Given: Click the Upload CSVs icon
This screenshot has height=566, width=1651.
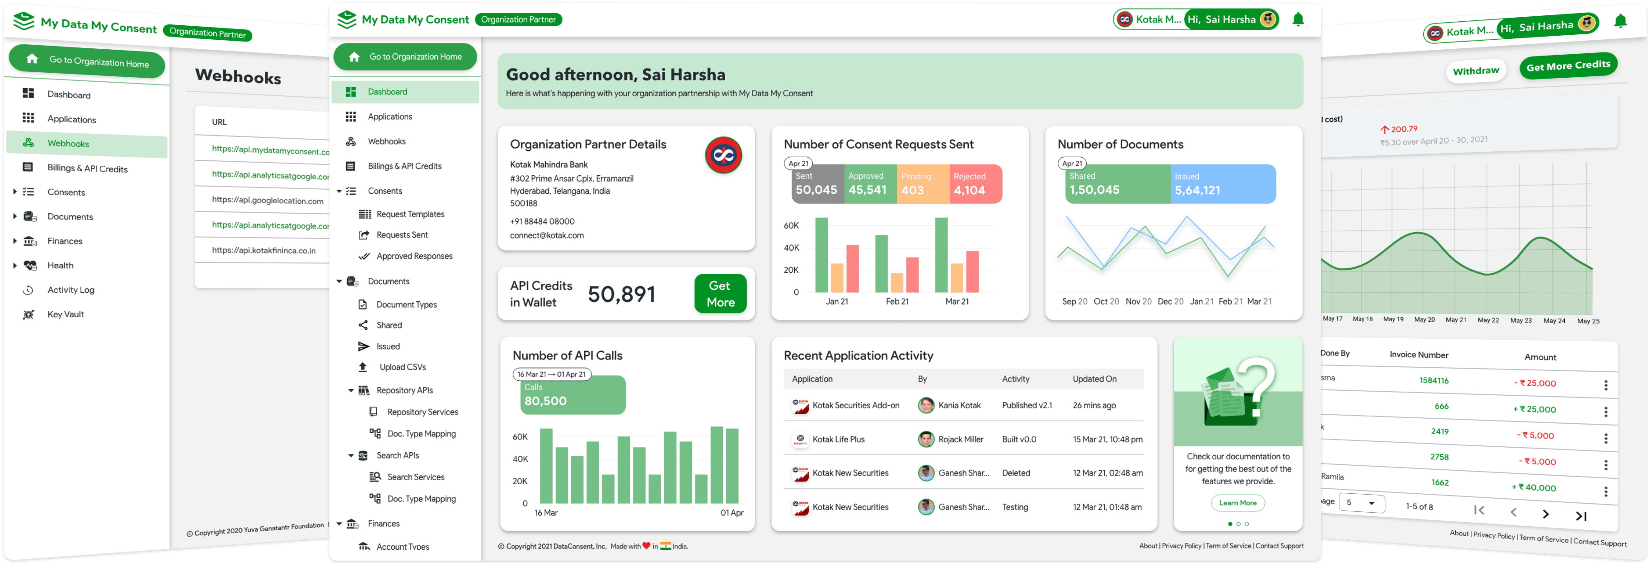Looking at the screenshot, I should click(x=363, y=367).
